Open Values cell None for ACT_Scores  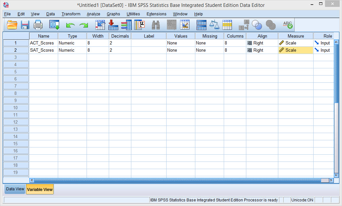click(181, 43)
